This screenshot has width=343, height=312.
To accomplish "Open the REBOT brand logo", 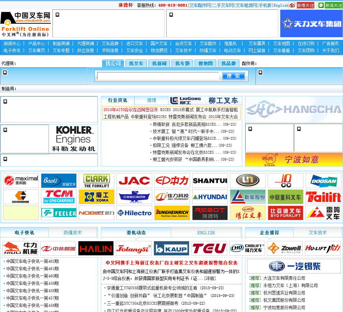I will (x=210, y=213).
